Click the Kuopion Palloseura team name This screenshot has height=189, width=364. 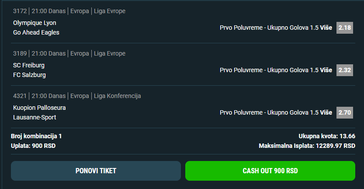39,108
